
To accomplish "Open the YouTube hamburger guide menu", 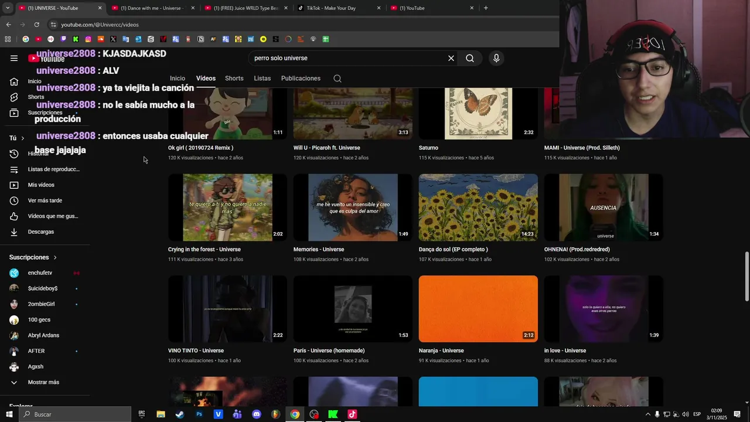I will point(14,58).
